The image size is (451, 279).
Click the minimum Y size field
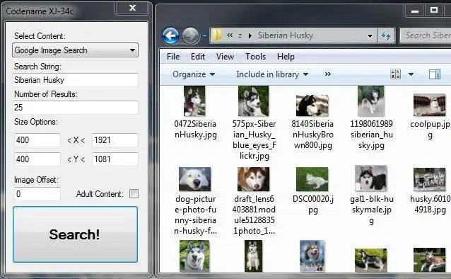(x=37, y=159)
